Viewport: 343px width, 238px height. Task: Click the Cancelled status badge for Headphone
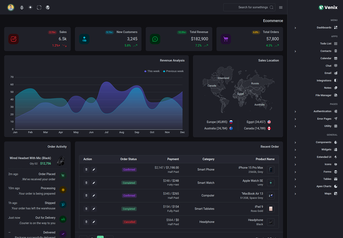(x=129, y=222)
